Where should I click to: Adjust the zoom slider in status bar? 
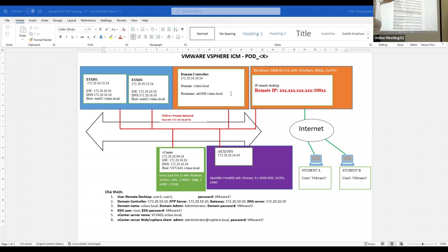tap(423, 244)
